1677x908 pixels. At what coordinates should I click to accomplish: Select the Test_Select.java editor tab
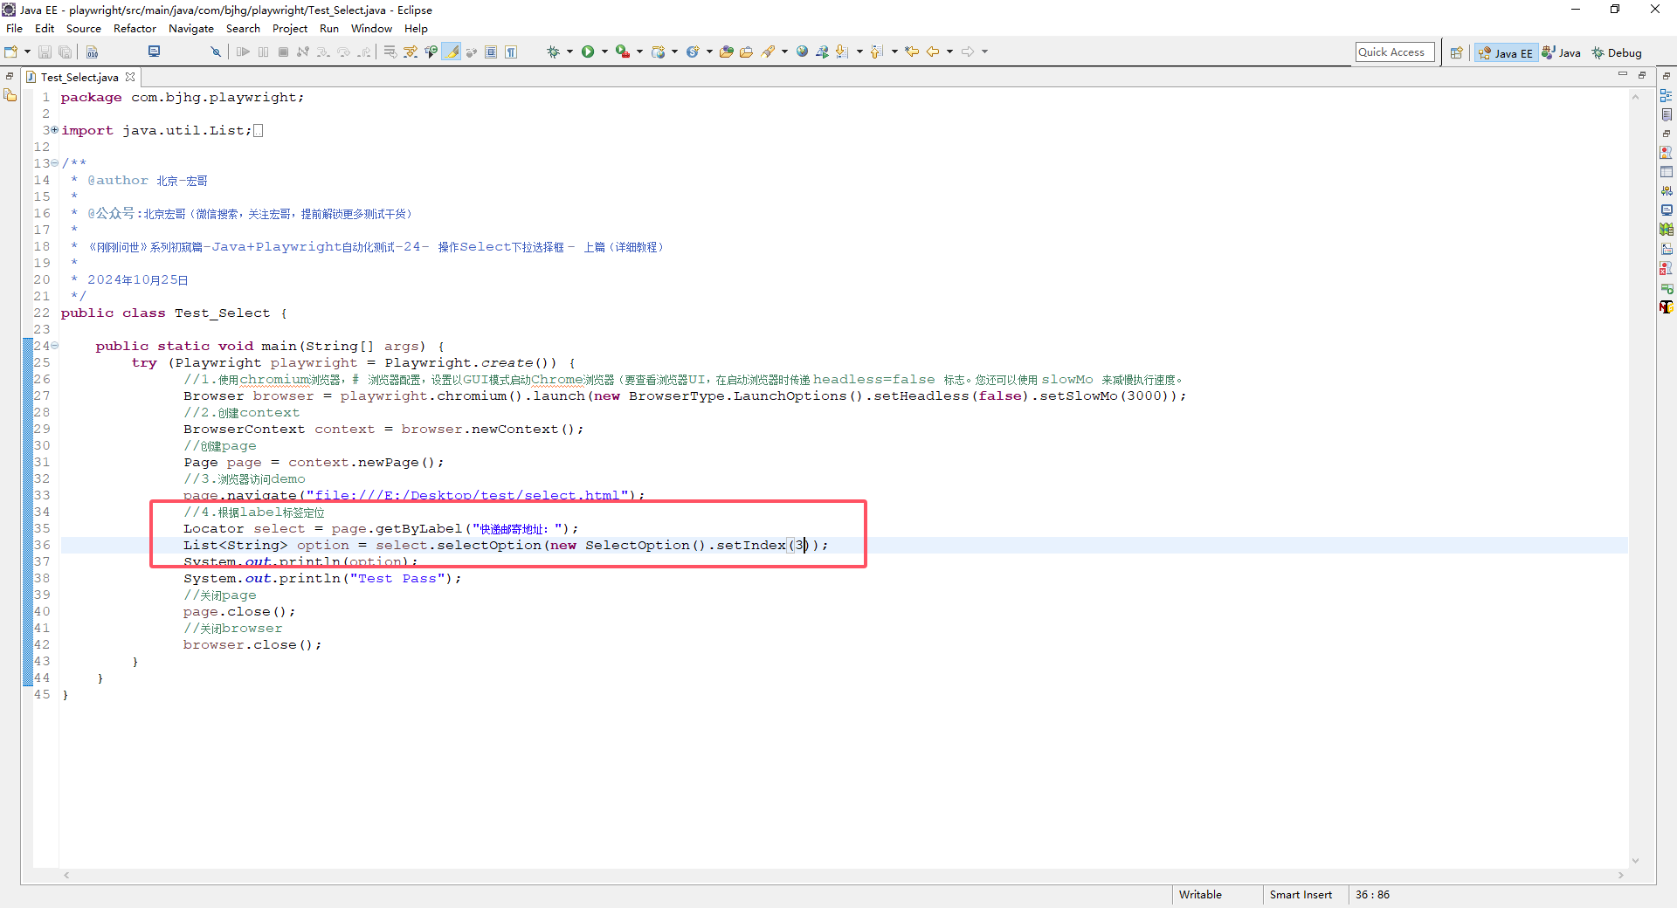(79, 78)
